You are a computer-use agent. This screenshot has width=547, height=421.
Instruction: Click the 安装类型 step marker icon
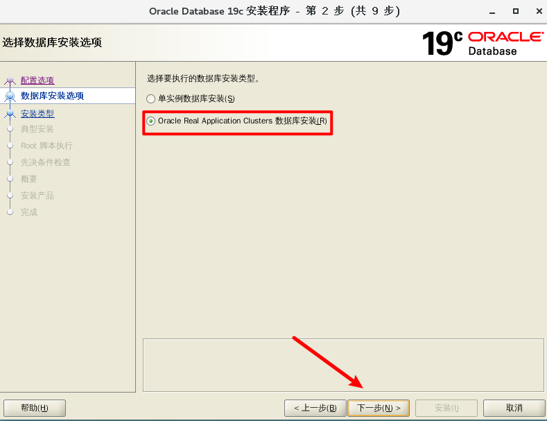[x=10, y=114]
